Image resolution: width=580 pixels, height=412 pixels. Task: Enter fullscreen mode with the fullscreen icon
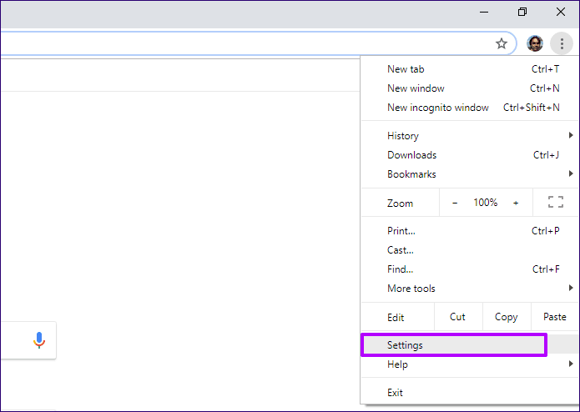coord(556,202)
